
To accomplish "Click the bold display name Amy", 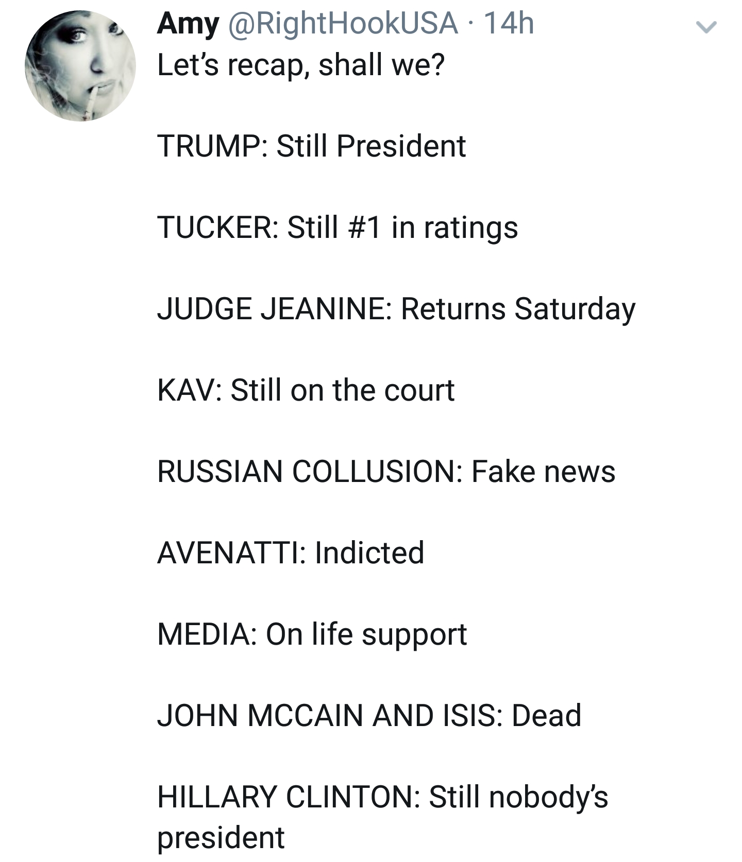I will click(189, 24).
